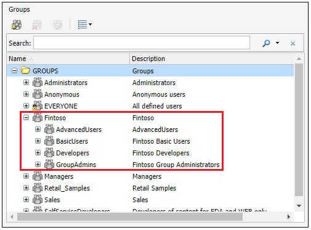
Task: Expand the Anonymous group
Action: [26, 94]
